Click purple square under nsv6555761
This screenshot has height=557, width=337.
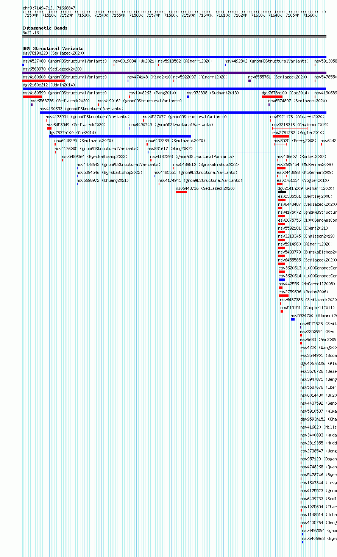[250, 81]
